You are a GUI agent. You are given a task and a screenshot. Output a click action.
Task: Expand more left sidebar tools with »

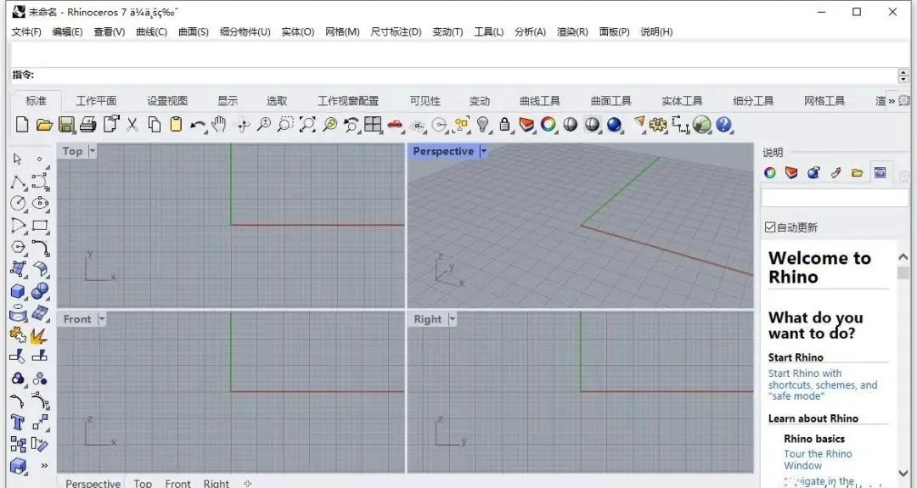44,466
